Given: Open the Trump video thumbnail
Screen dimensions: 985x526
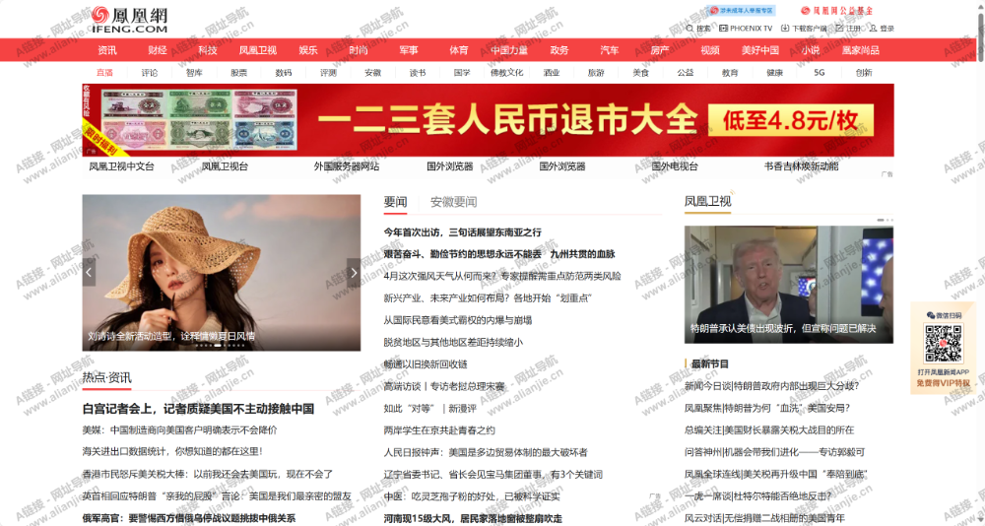Looking at the screenshot, I should pyautogui.click(x=789, y=284).
